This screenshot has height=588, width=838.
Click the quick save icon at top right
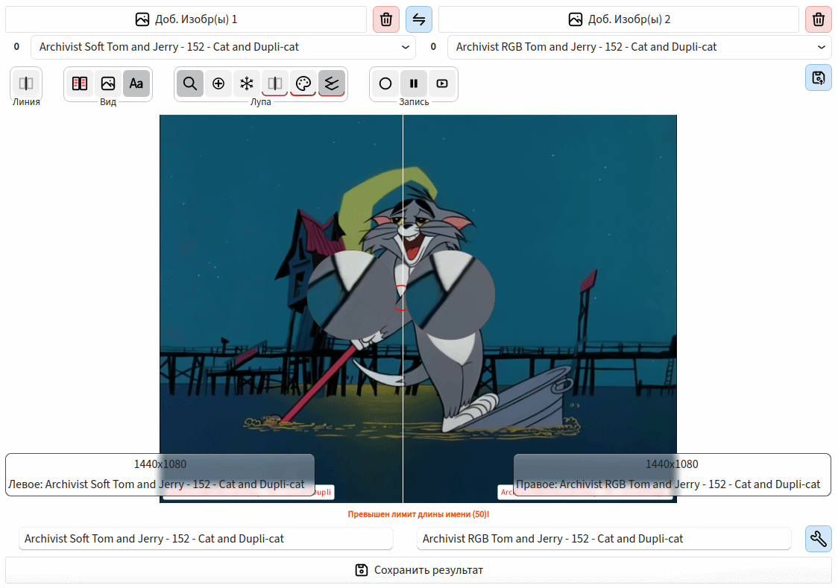(818, 78)
